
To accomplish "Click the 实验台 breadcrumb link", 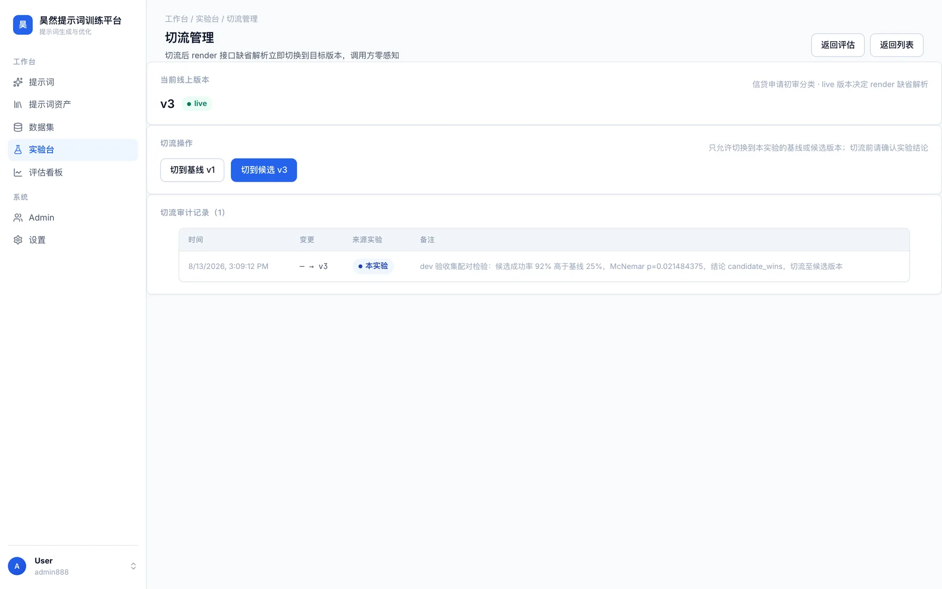I will 207,19.
